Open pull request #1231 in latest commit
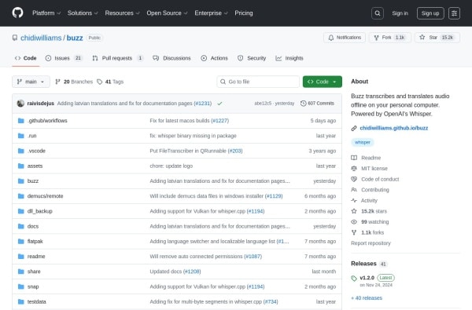The image size is (472, 310). click(203, 104)
